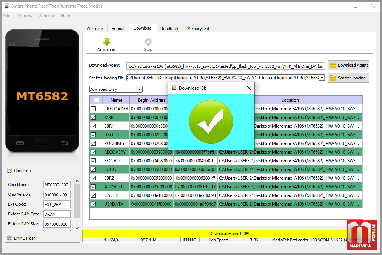This screenshot has height=255, width=382.
Task: Click the EMMC Flash gear icon
Action: (9, 238)
